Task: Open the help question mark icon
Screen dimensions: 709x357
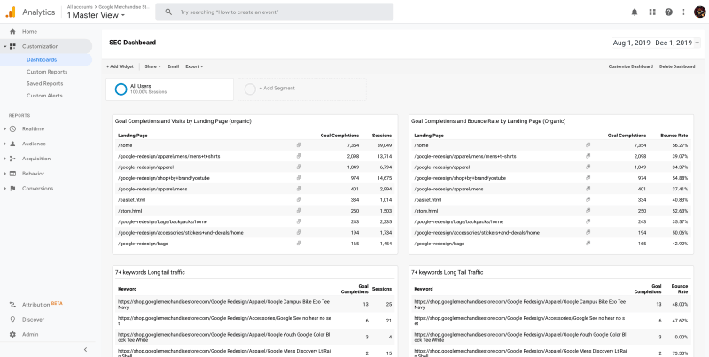Action: click(x=669, y=12)
